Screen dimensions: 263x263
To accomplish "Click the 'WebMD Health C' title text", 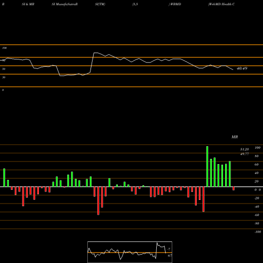I will tap(221, 4).
